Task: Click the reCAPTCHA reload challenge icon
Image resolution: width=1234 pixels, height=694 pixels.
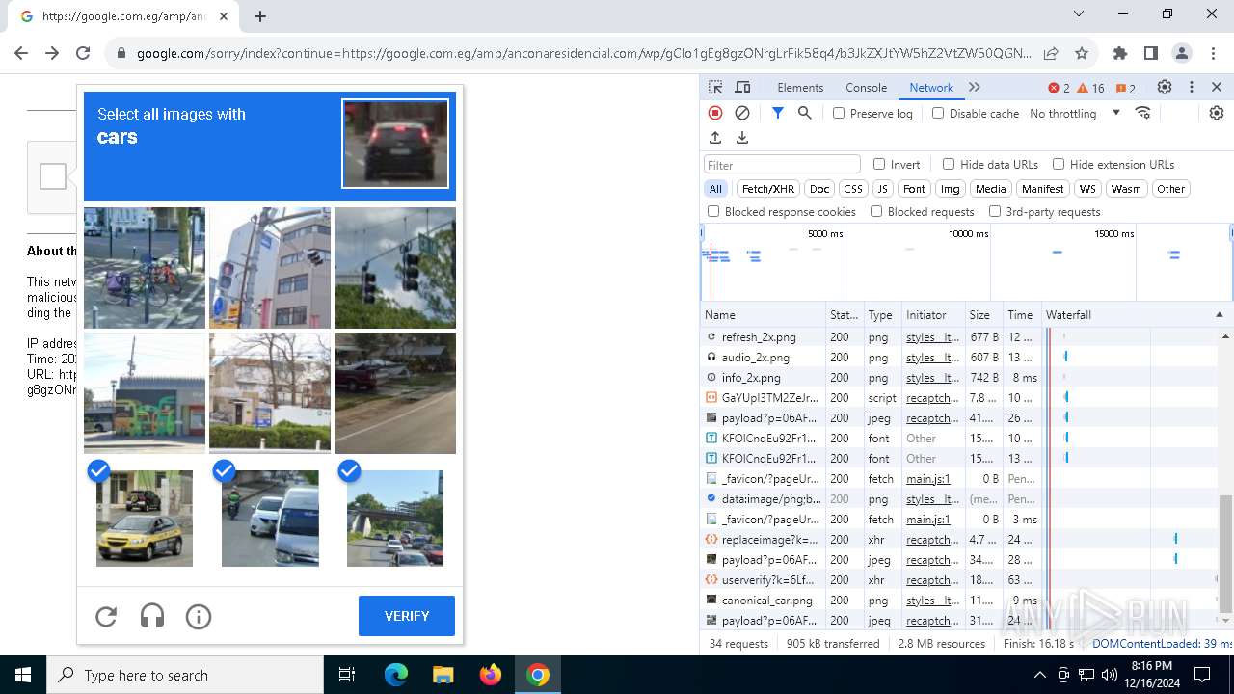Action: click(x=106, y=616)
